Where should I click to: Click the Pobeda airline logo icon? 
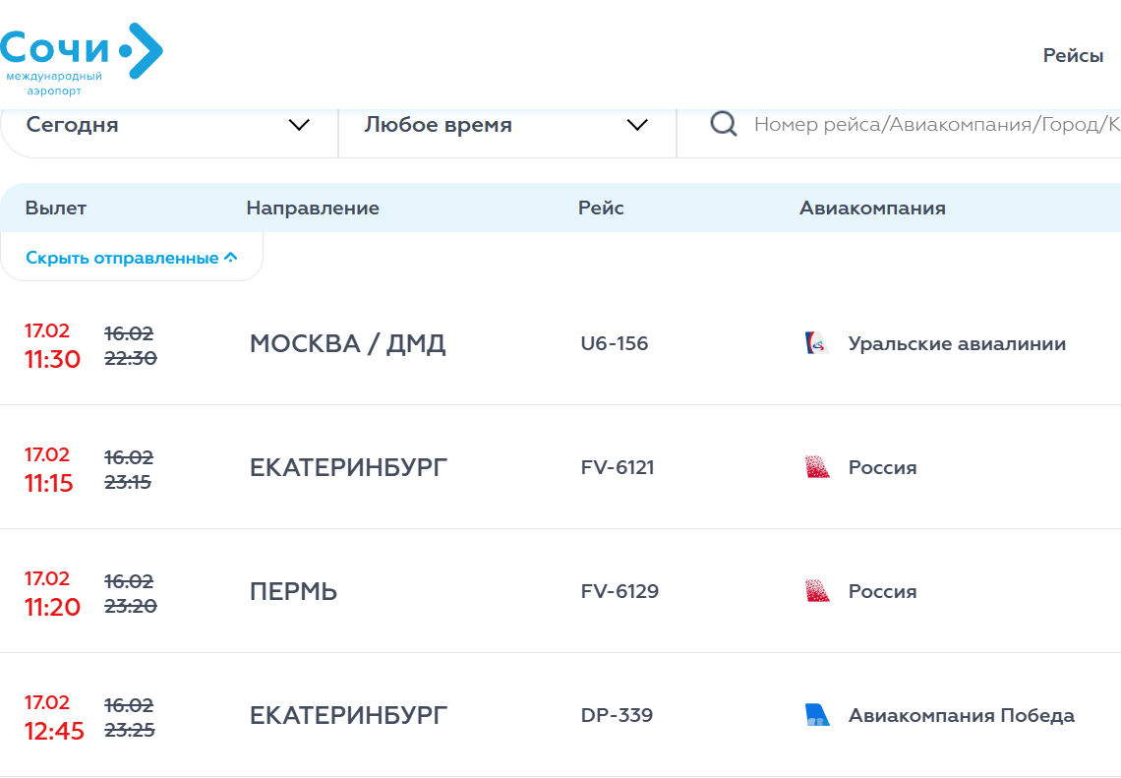click(x=817, y=716)
